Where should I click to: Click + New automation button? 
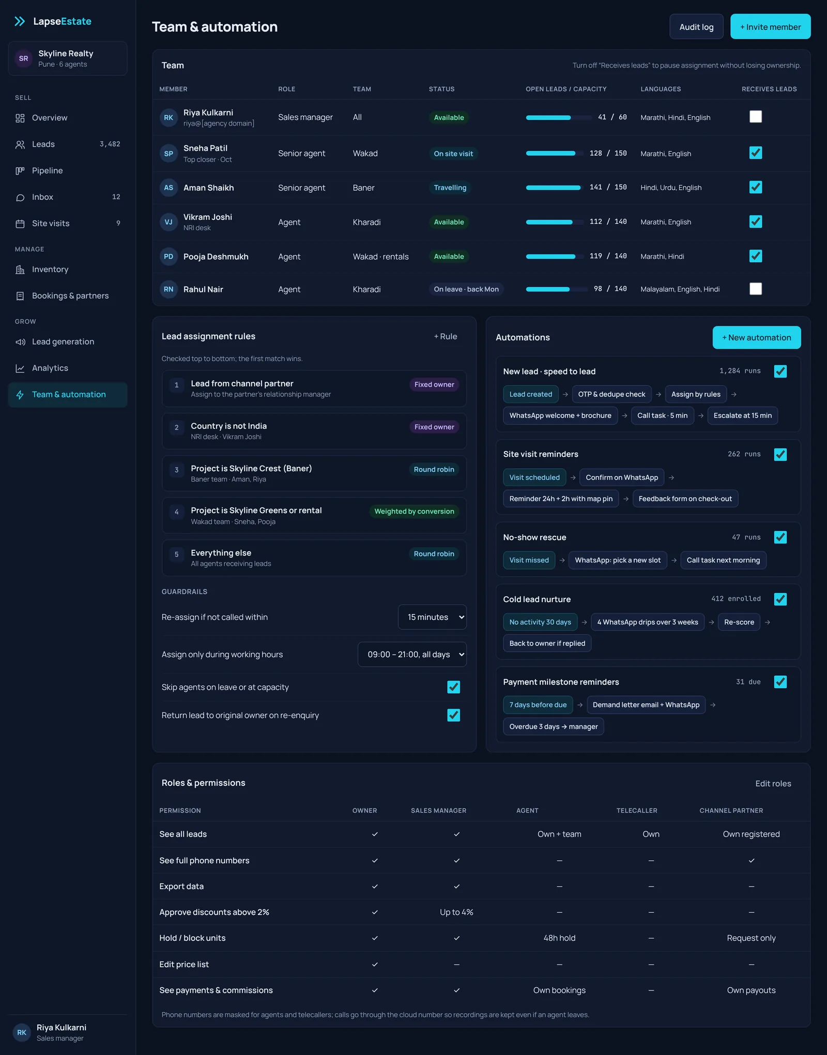(757, 337)
